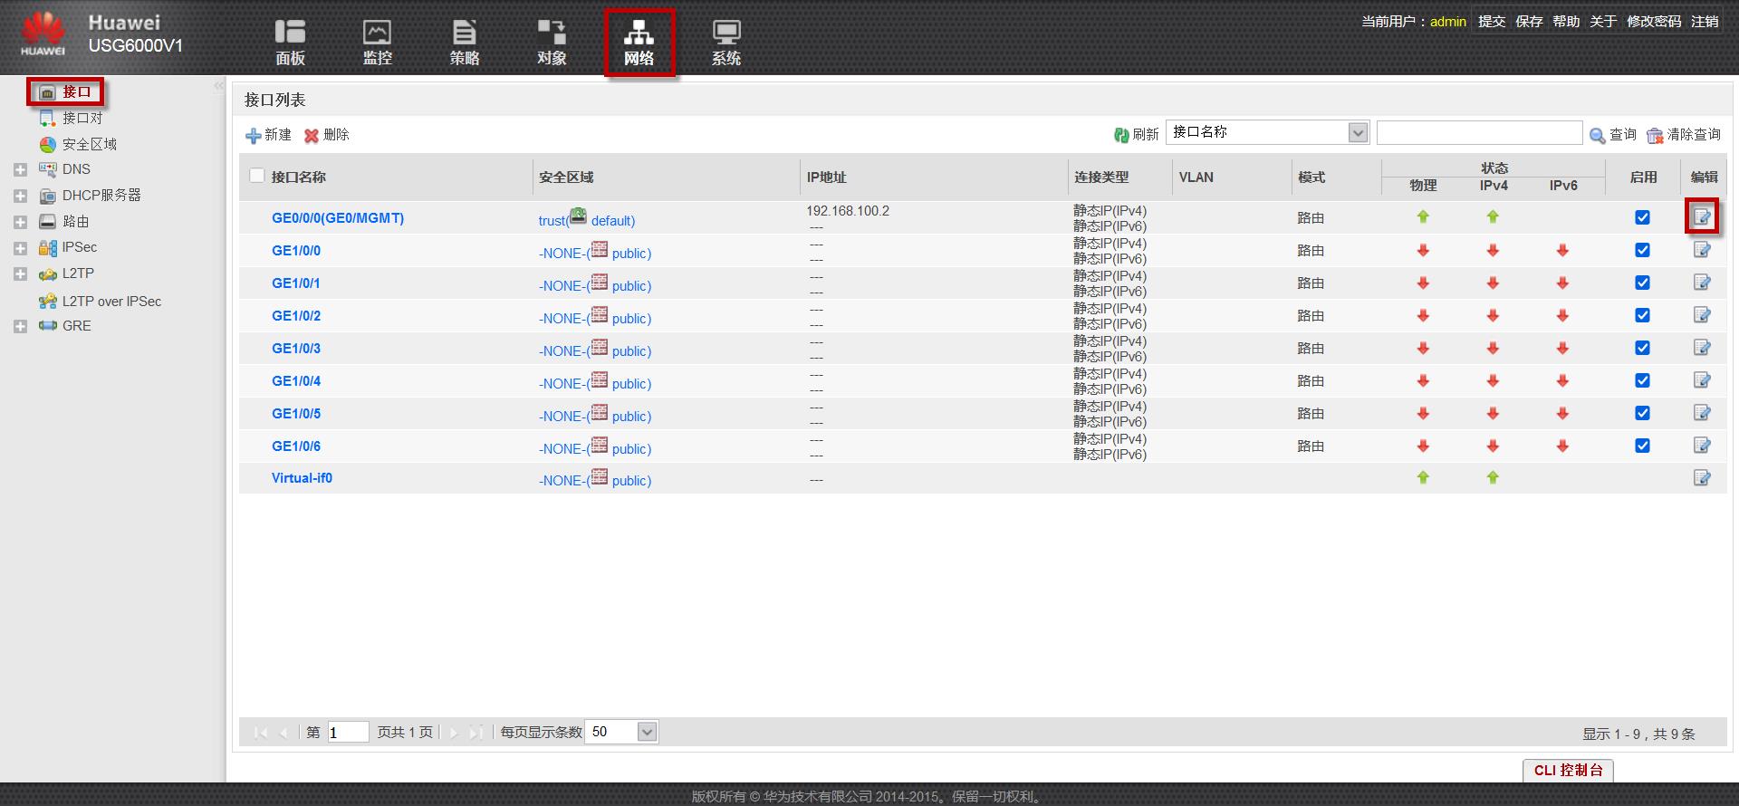
Task: Toggle 启用 checkbox for GE1/0/3
Action: 1642,348
